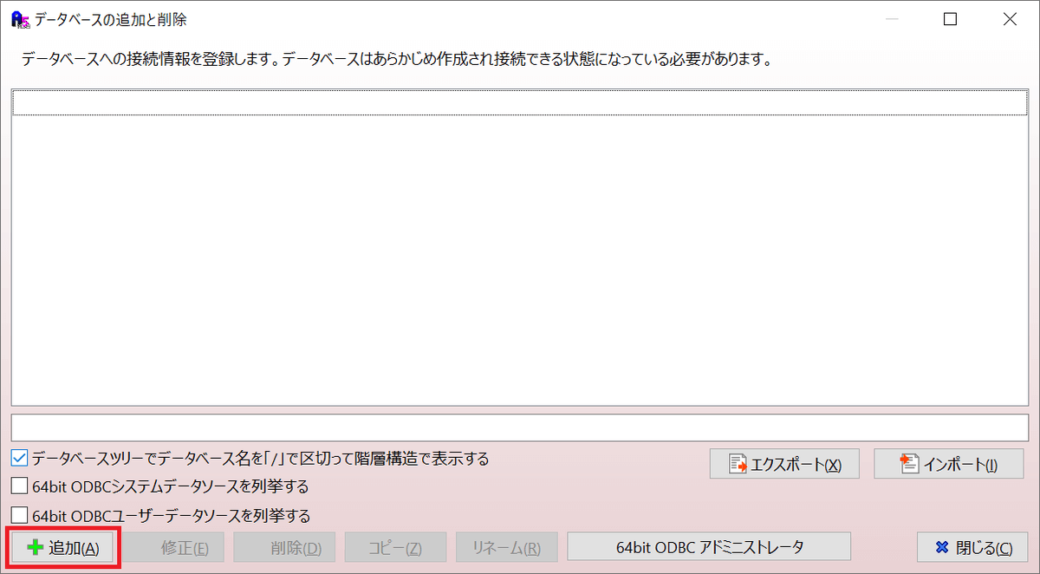Maximize the database dialog window
Viewport: 1040px width, 574px height.
click(x=950, y=18)
